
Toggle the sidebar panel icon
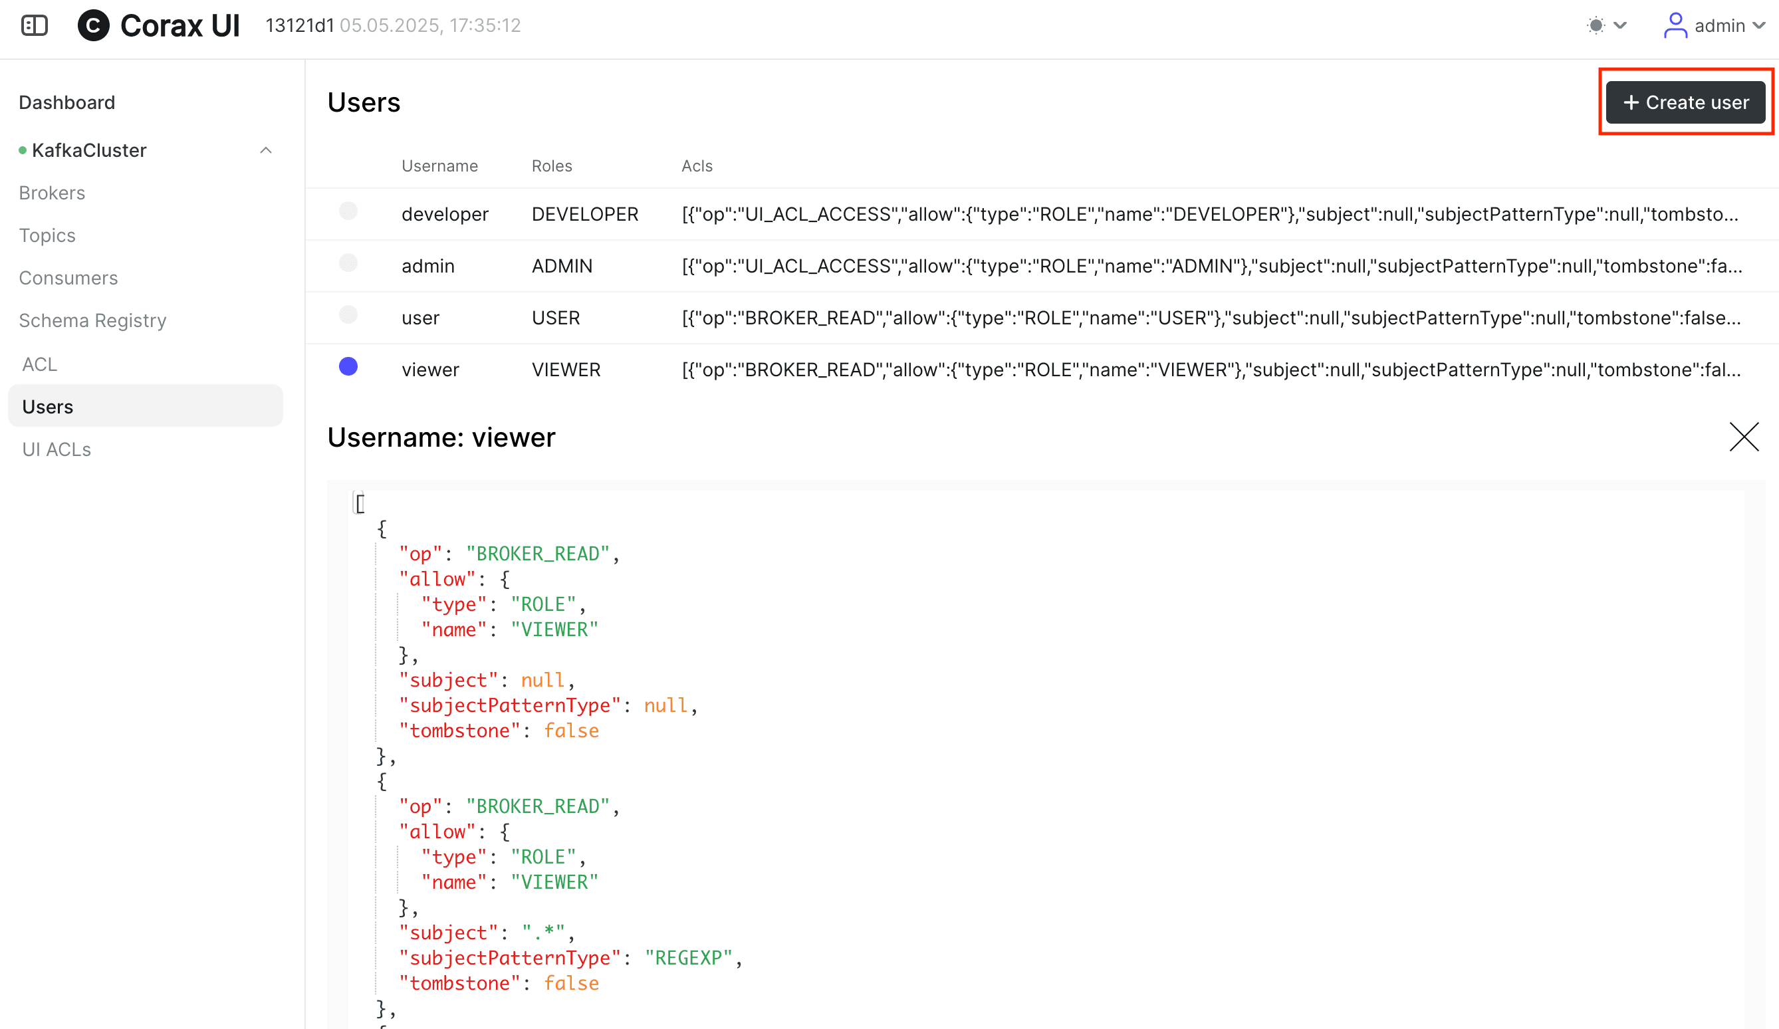pos(34,25)
